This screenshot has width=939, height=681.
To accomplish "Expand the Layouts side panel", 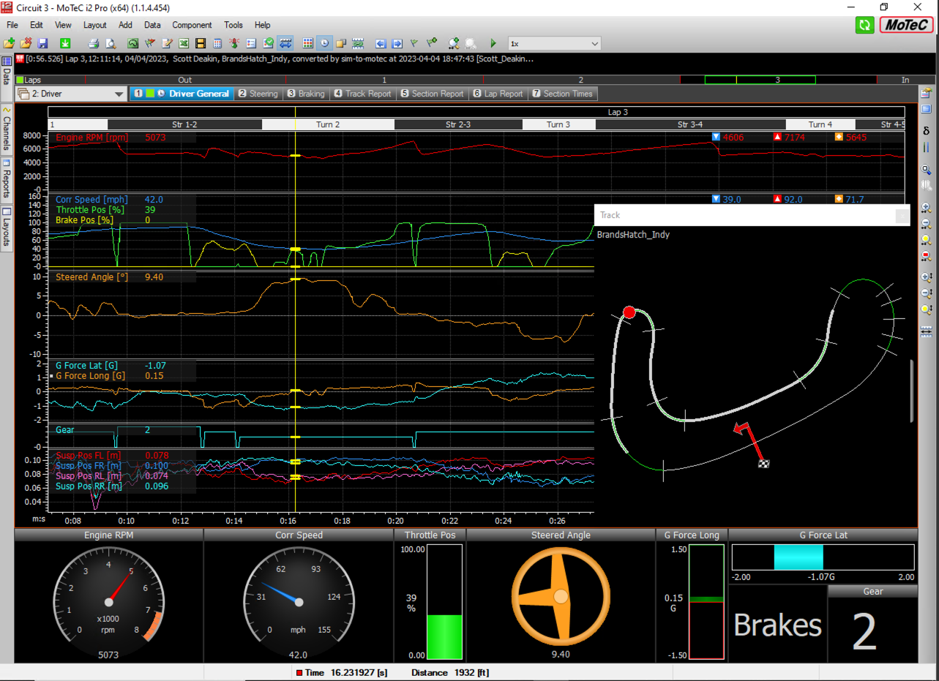I will (x=7, y=227).
